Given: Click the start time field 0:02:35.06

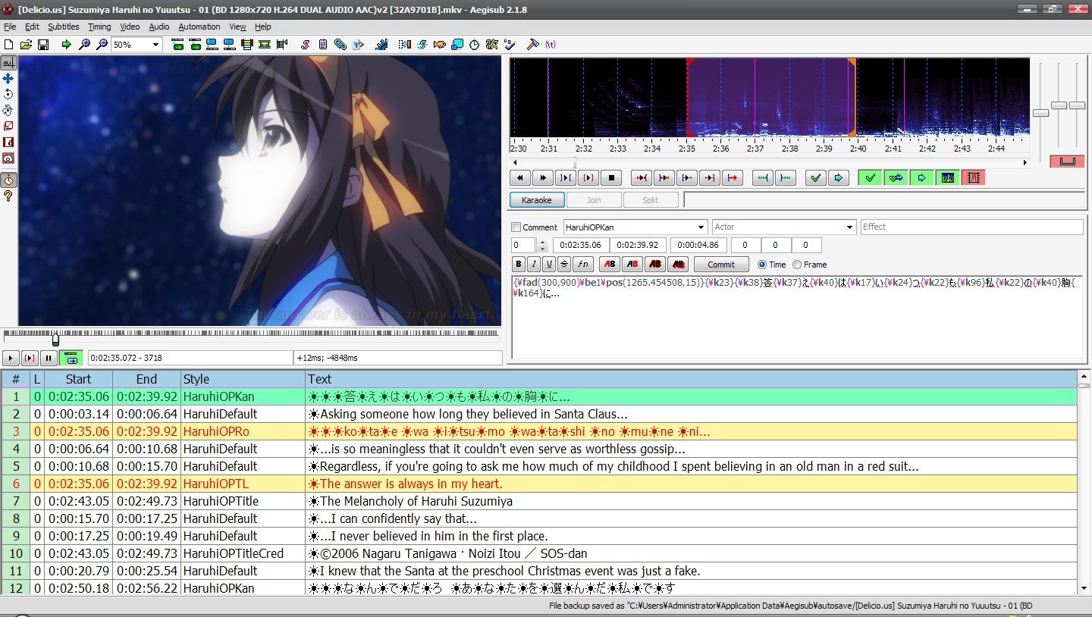Looking at the screenshot, I should coord(581,245).
